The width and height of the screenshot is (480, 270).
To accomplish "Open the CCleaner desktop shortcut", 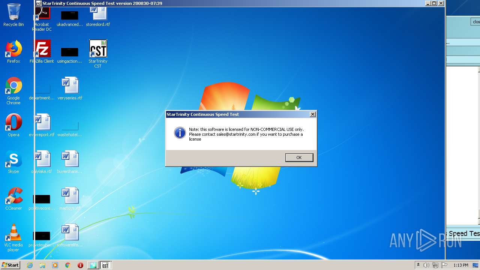I will tap(13, 199).
